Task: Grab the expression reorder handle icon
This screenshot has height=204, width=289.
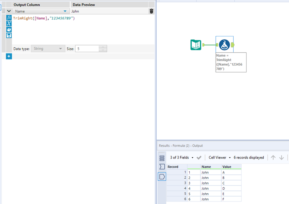Action: click(4, 11)
